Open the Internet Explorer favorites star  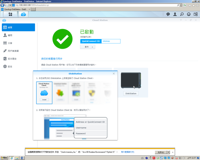[x=194, y=5]
